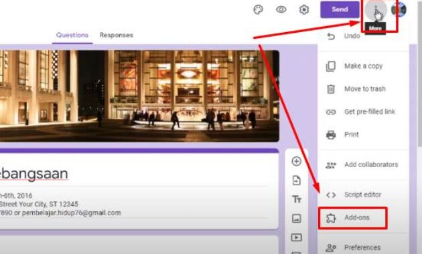The image size is (422, 254).
Task: Open Preferences from the menu
Action: click(363, 247)
